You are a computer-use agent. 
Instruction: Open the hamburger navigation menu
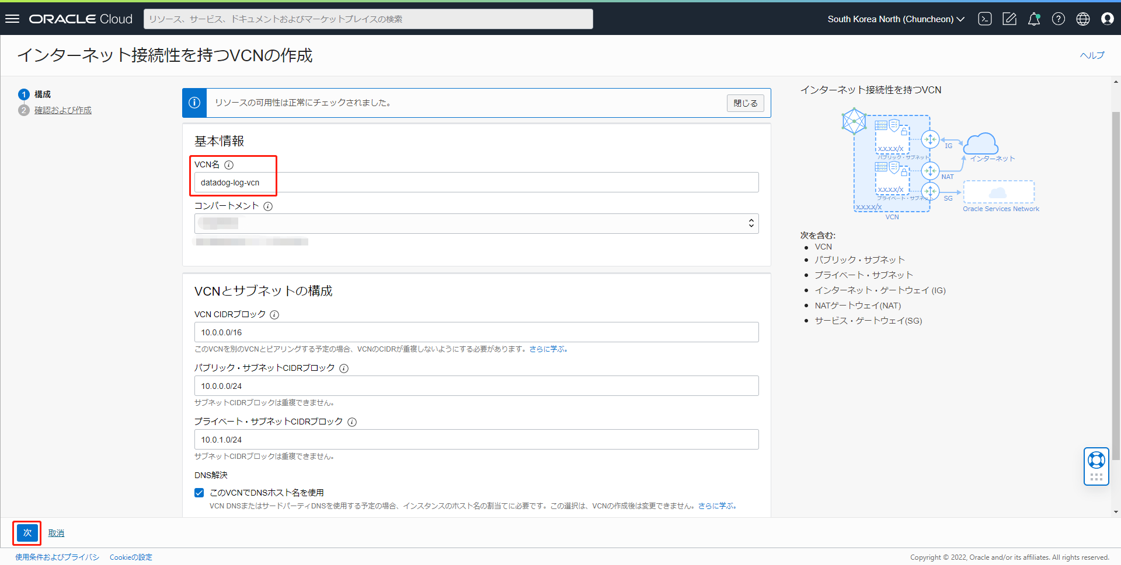point(12,19)
